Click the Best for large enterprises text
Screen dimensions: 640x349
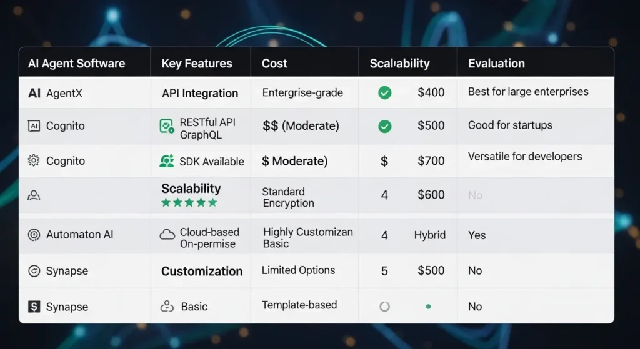tap(528, 92)
